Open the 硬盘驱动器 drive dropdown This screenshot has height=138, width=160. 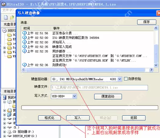[x=119, y=79]
